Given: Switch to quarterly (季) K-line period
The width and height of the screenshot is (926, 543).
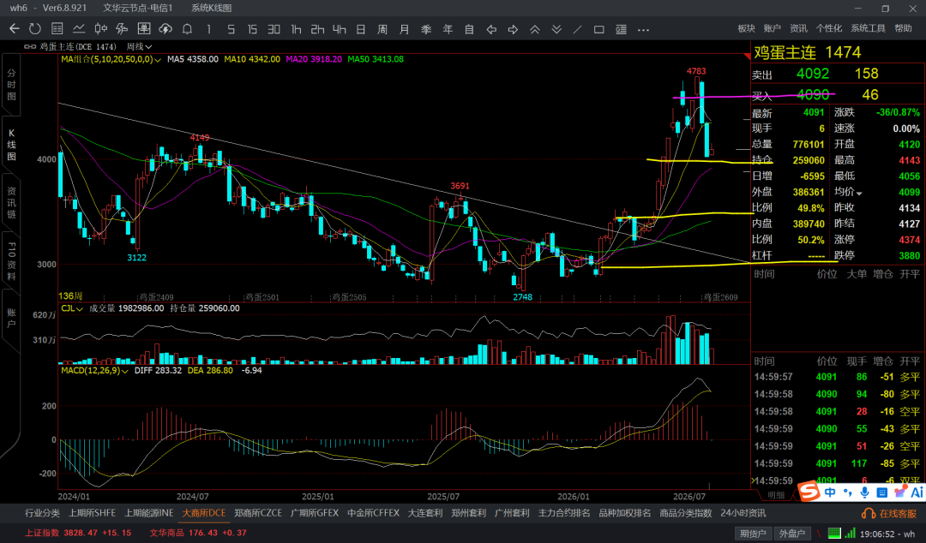Looking at the screenshot, I should [x=426, y=29].
